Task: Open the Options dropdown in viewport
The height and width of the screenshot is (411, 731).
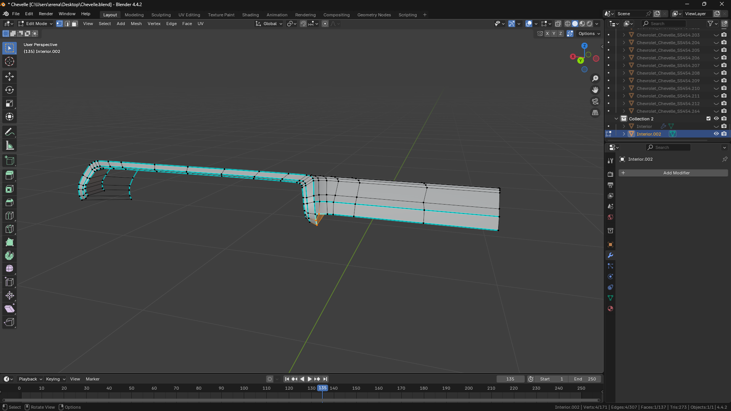Action: click(589, 34)
